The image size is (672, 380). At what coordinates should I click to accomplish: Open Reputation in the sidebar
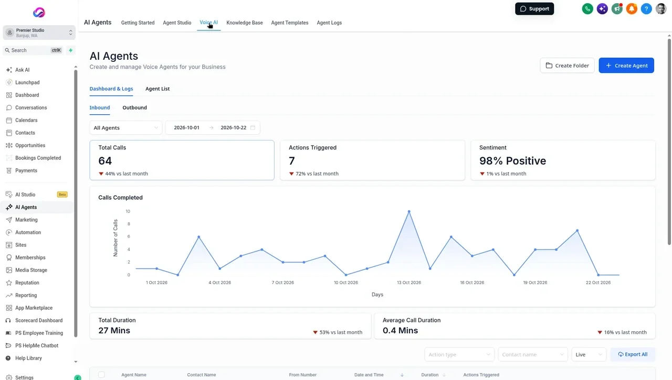tap(27, 283)
